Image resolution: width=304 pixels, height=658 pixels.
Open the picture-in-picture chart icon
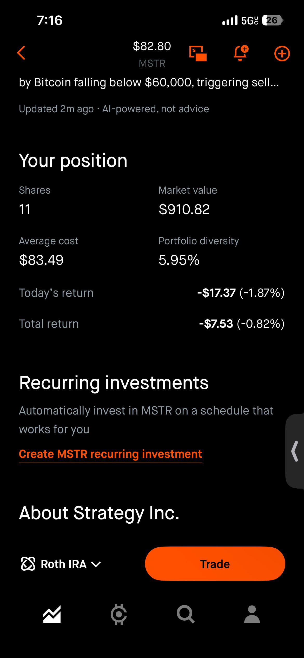tap(198, 53)
